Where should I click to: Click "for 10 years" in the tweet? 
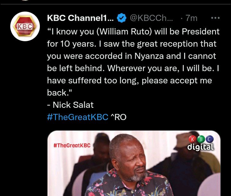[71, 44]
